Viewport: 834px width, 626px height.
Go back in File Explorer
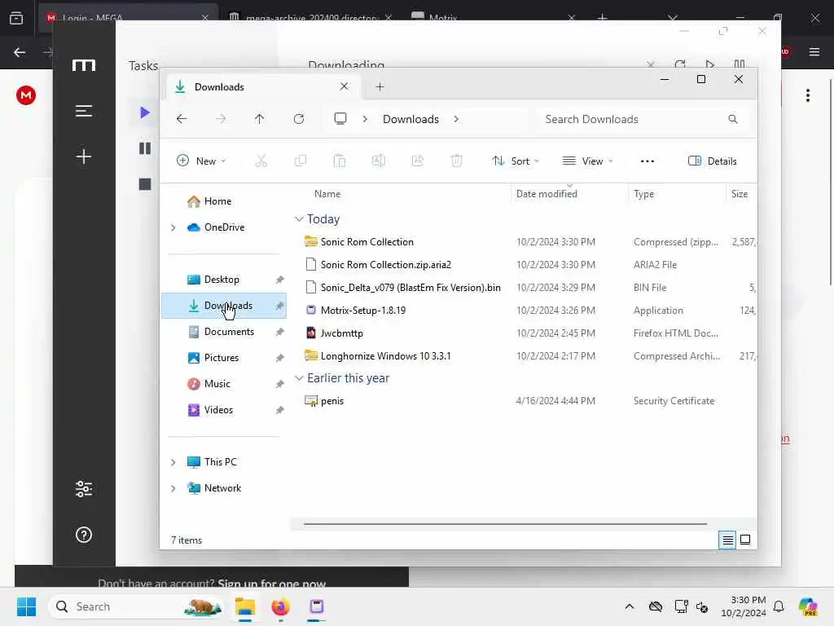182,119
